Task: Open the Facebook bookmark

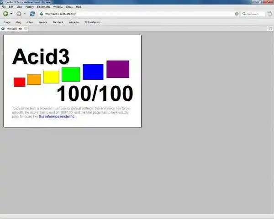Action: coord(58,22)
